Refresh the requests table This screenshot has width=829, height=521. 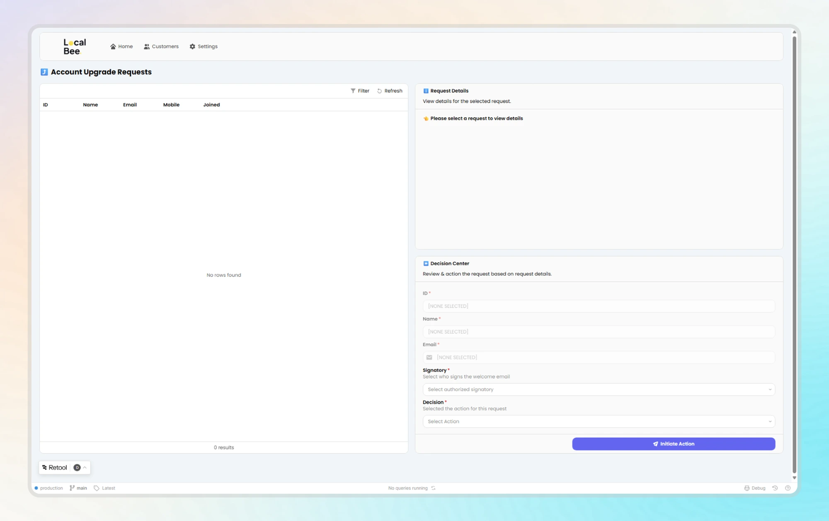coord(390,91)
